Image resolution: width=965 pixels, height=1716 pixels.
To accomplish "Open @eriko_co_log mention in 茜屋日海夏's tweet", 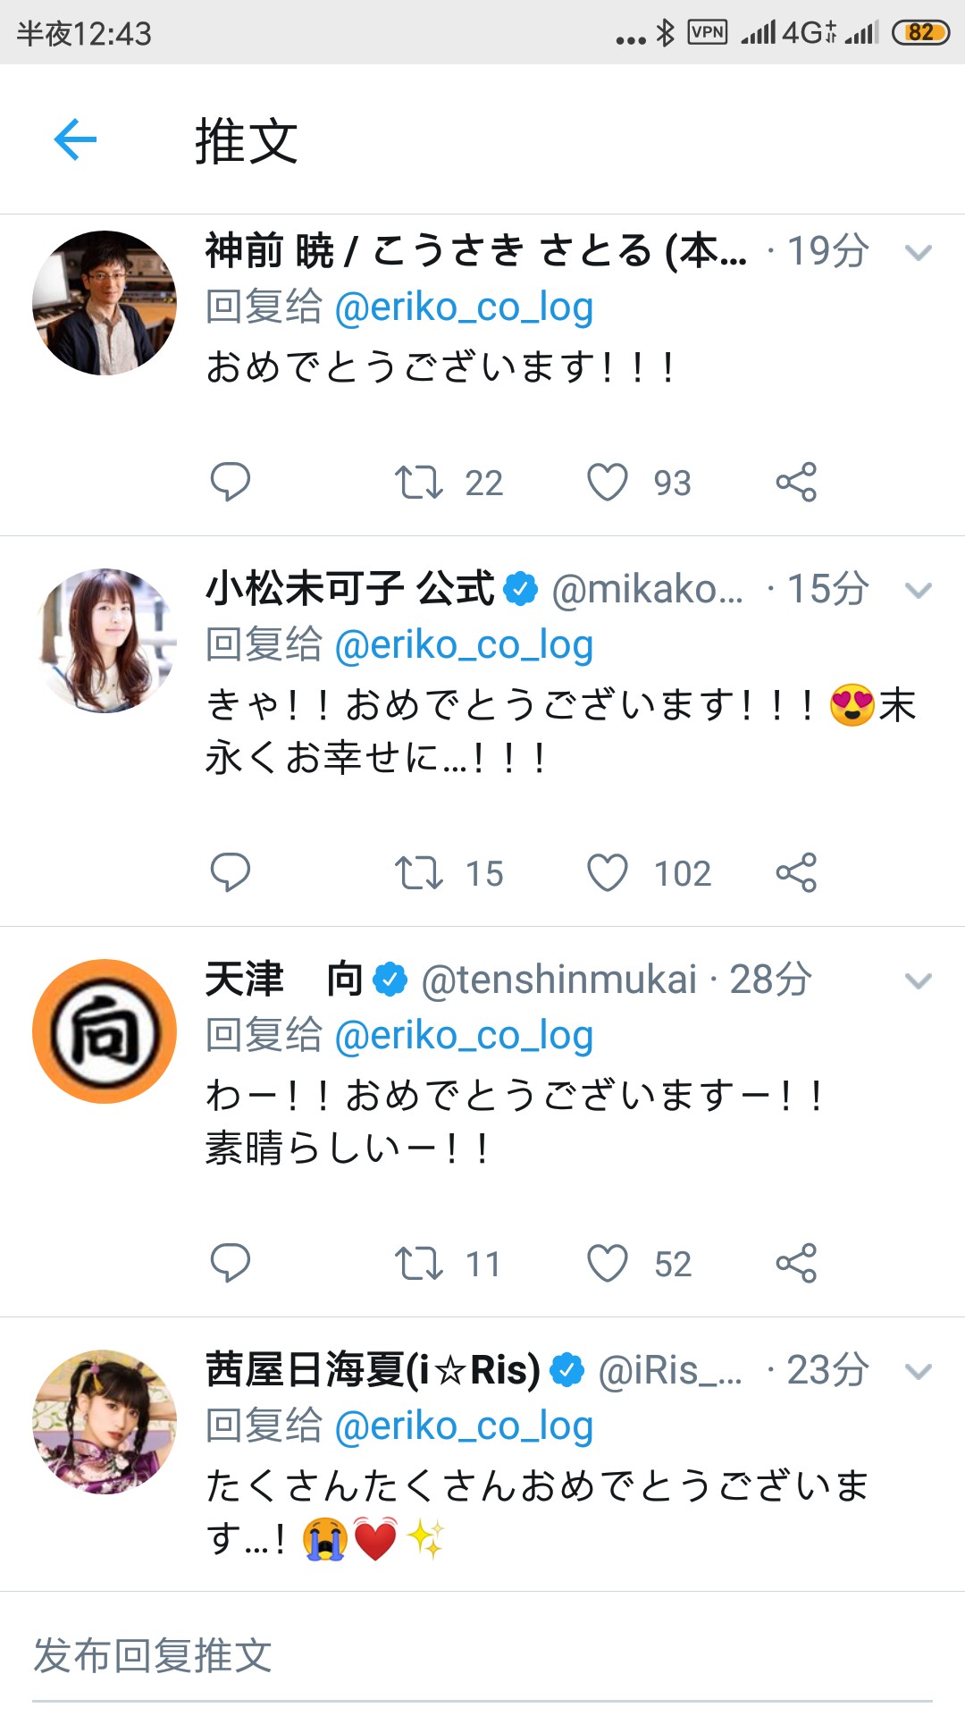I will (x=464, y=1426).
